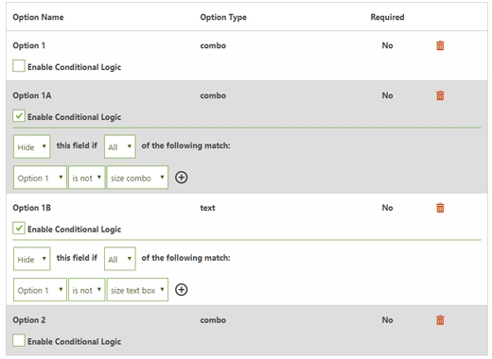492x359 pixels.
Task: Open the Hide dropdown under Option 1A
Action: 32,146
